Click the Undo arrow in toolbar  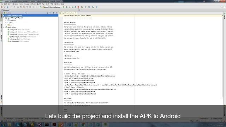pos(11,7)
